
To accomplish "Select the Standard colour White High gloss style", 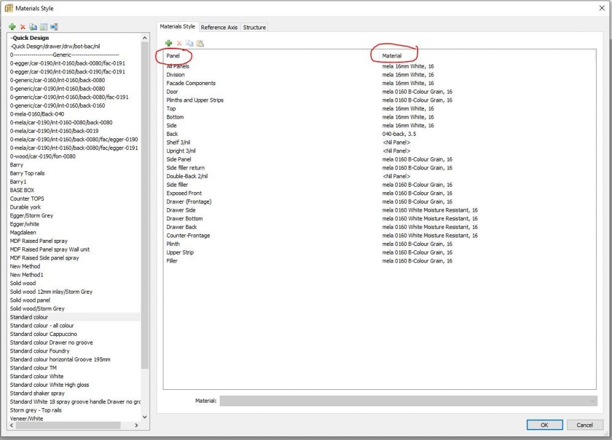I will (x=50, y=385).
